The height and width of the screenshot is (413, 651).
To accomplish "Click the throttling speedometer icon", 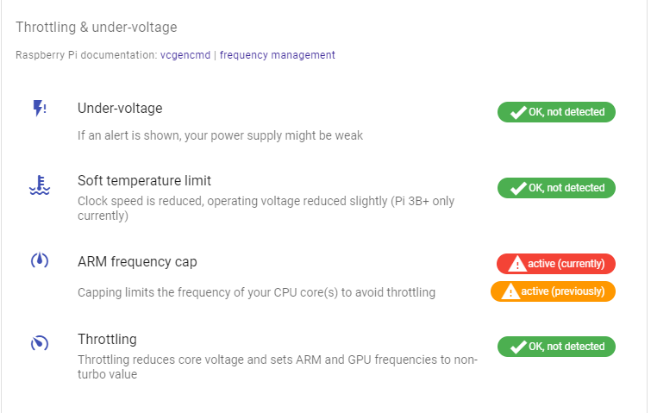I will click(40, 343).
